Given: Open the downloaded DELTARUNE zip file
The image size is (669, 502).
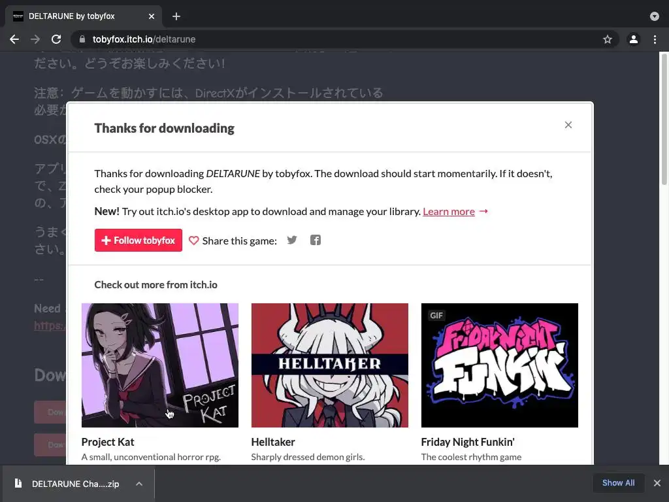Looking at the screenshot, I should [76, 484].
